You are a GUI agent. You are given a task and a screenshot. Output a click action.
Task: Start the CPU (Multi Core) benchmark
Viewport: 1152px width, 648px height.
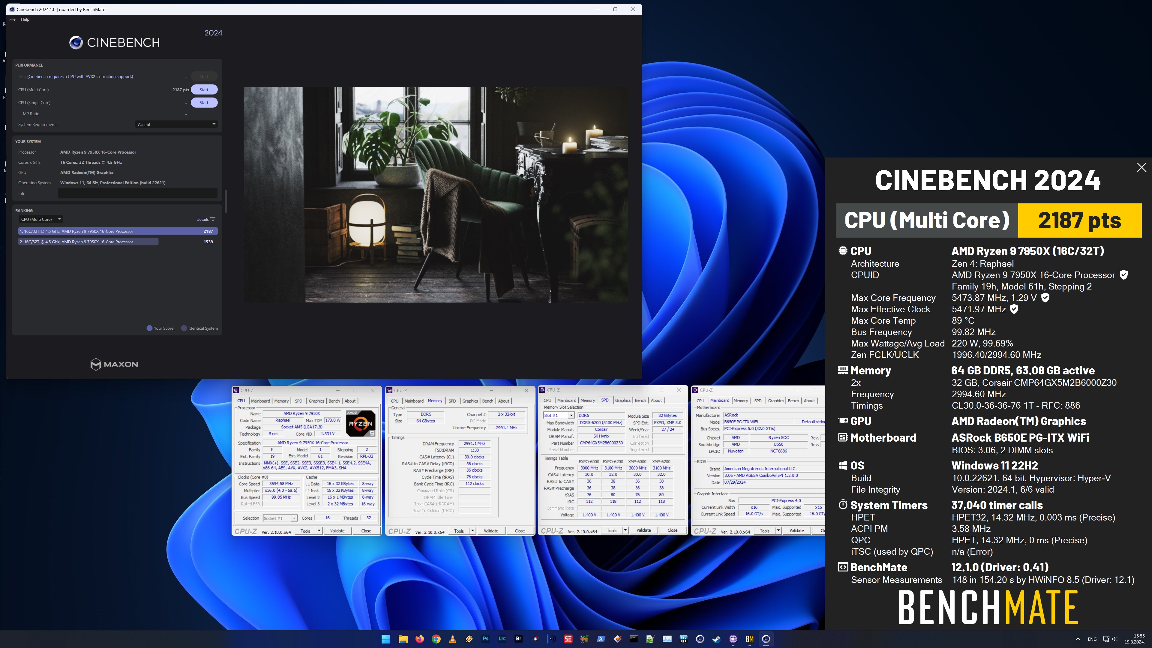tap(204, 89)
